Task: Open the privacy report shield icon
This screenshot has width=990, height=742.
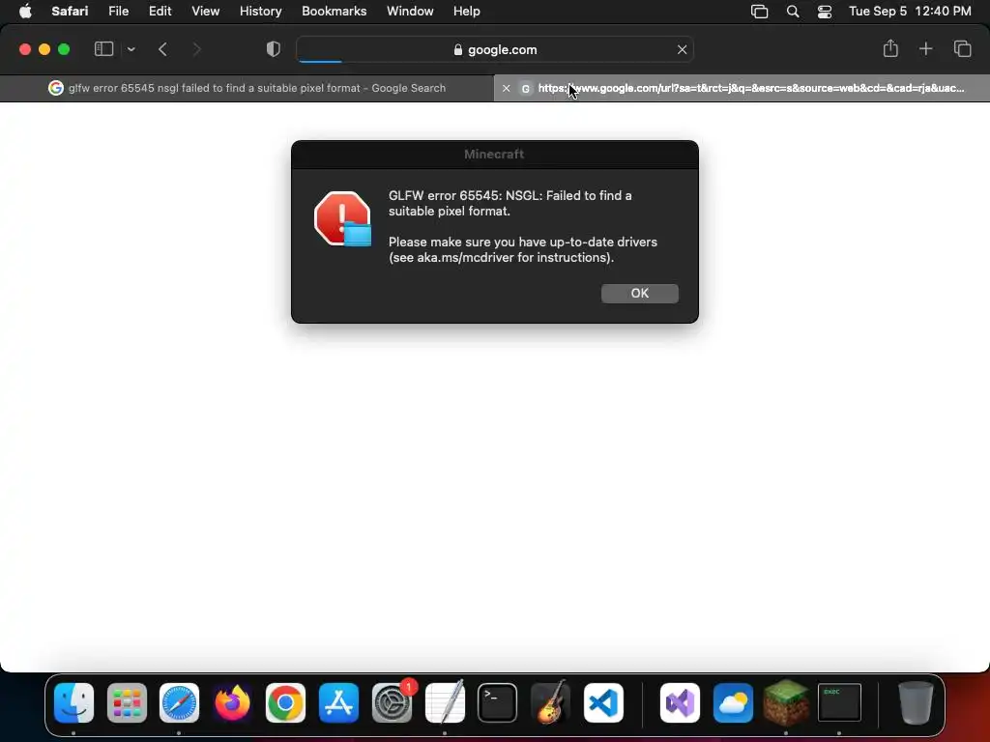Action: click(x=273, y=49)
